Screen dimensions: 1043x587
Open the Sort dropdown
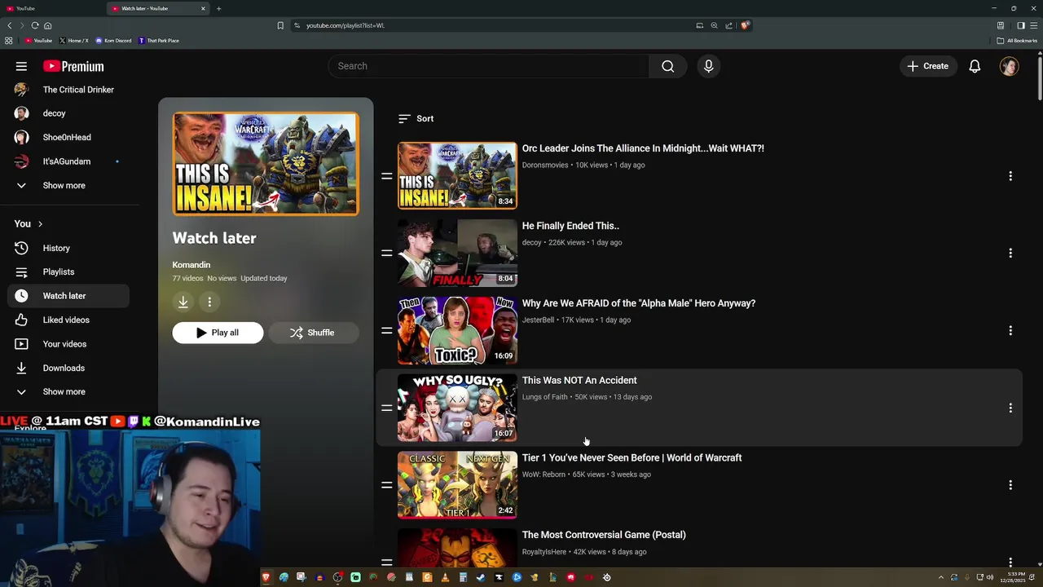point(416,119)
